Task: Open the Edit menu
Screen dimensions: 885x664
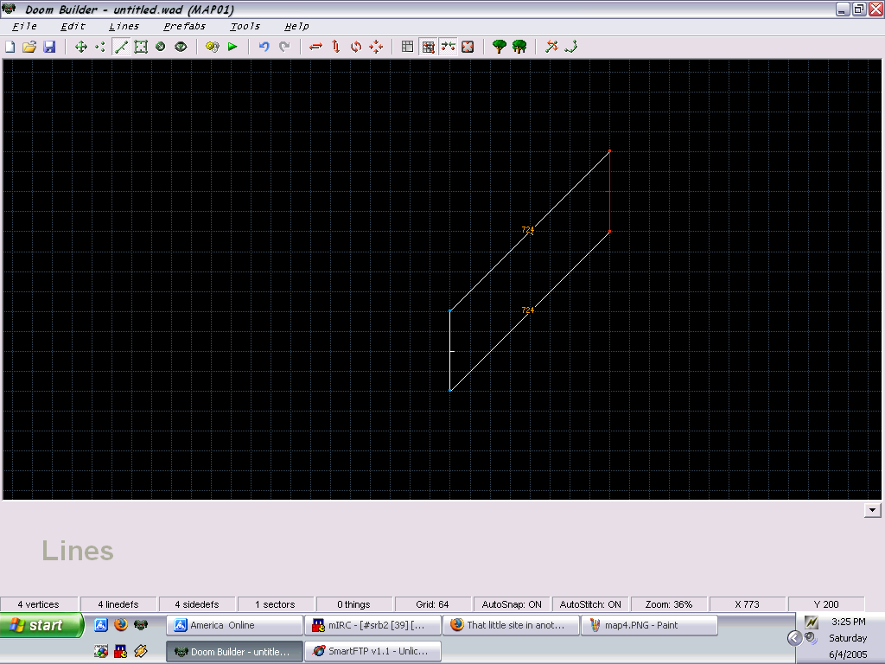Action: click(x=73, y=27)
